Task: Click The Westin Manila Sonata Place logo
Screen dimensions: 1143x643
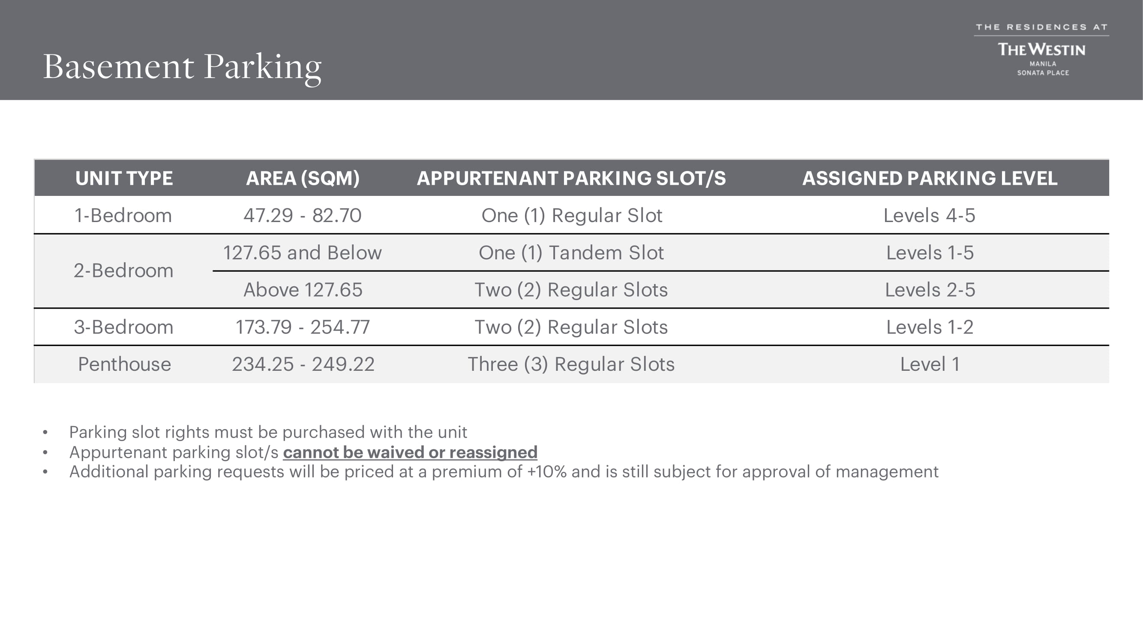Action: click(1041, 50)
